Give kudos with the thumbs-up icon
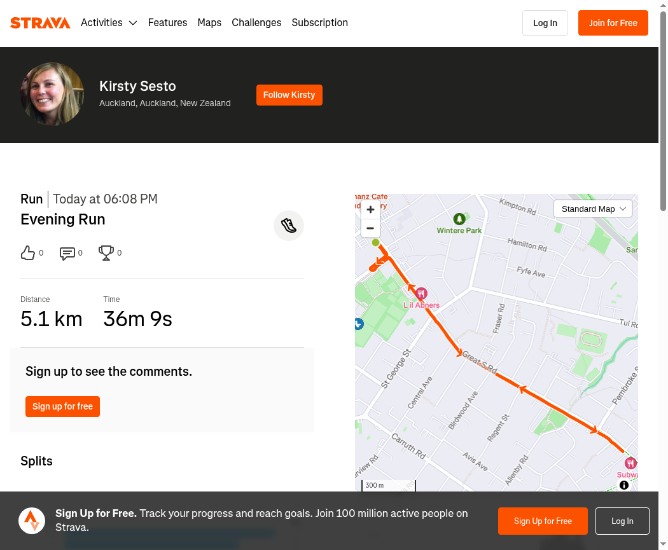 pyautogui.click(x=28, y=253)
